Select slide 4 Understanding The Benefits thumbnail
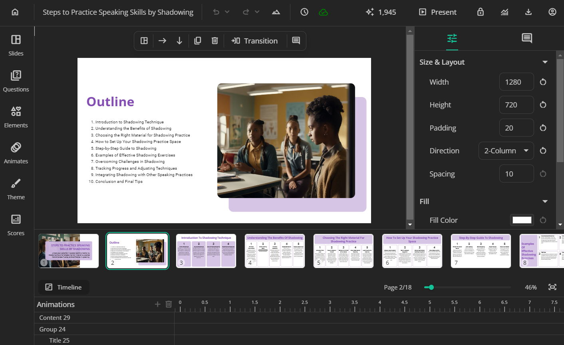This screenshot has height=345, width=564. click(x=275, y=251)
